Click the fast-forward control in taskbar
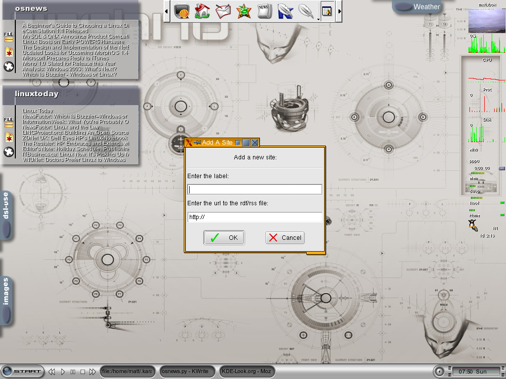This screenshot has height=379, width=506. [92, 372]
